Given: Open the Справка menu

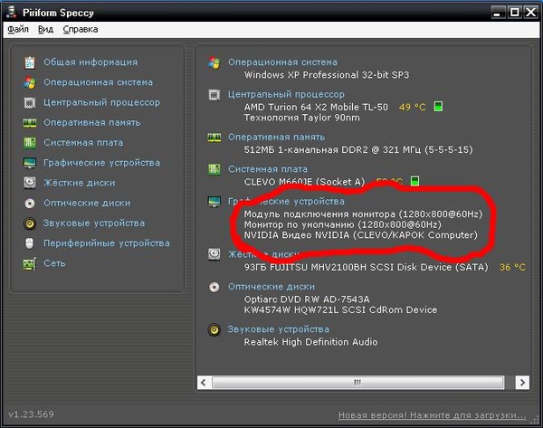Looking at the screenshot, I should [81, 30].
